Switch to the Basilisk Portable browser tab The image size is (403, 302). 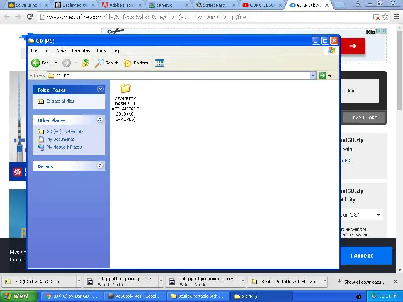(x=74, y=5)
